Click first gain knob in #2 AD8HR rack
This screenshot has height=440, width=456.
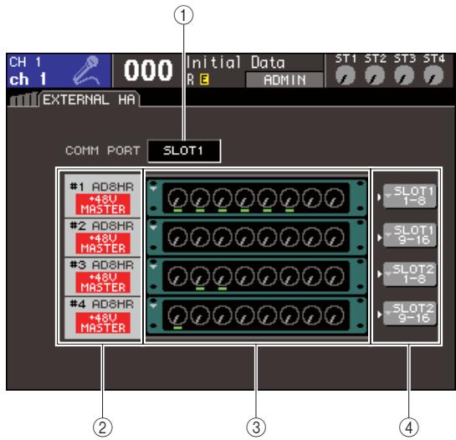tap(177, 237)
